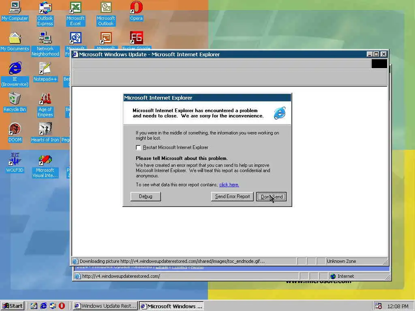This screenshot has height=311, width=415.
Task: Switch to Windows Update Rest... taskbar button
Action: 105,306
